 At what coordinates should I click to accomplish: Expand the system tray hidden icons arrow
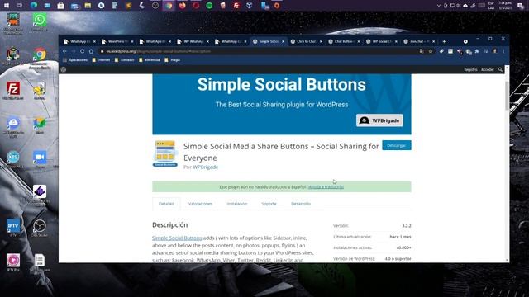click(438, 6)
